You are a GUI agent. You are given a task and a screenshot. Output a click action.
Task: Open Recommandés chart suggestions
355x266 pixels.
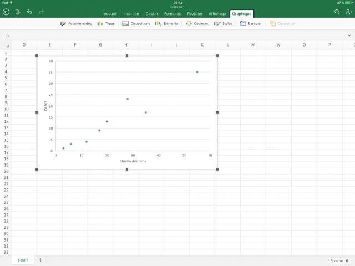[76, 24]
